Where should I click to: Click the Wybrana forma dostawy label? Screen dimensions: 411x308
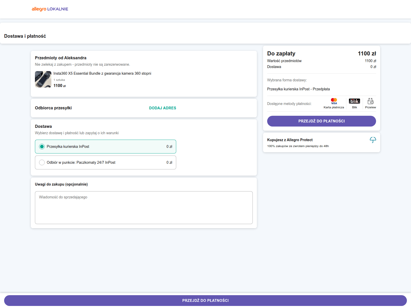(x=287, y=80)
